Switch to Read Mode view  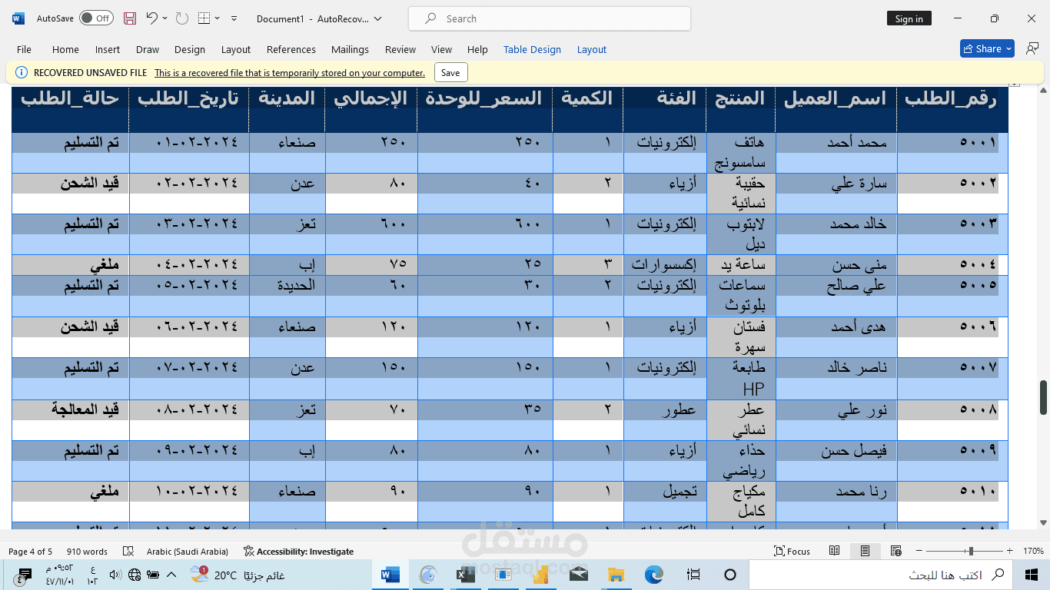(835, 551)
